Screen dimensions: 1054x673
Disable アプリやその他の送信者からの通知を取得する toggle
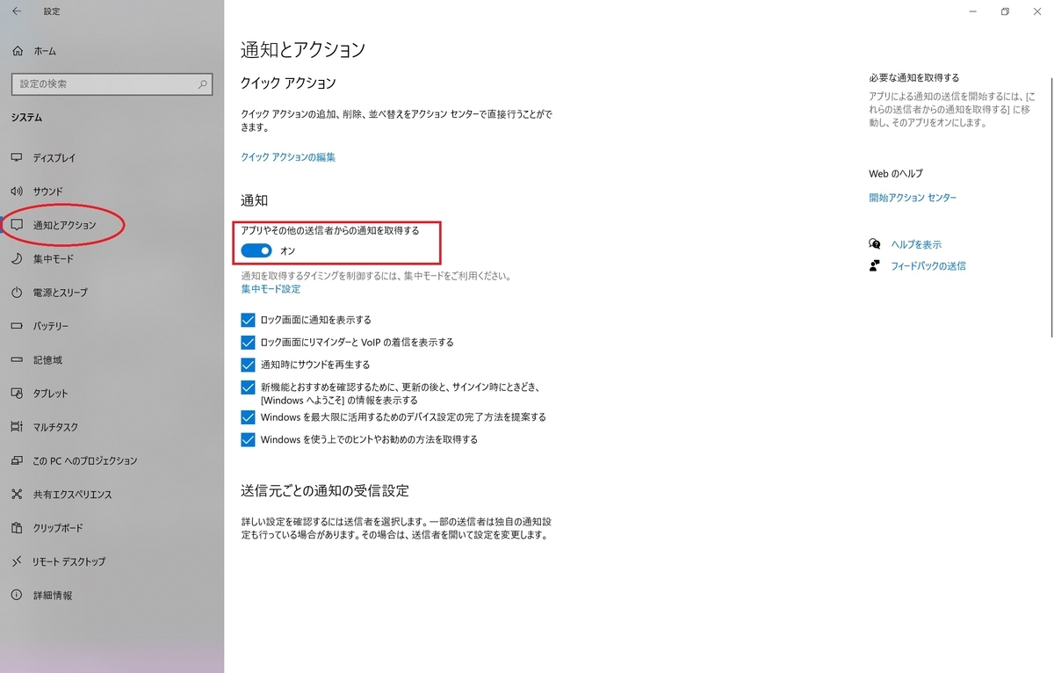tap(256, 250)
